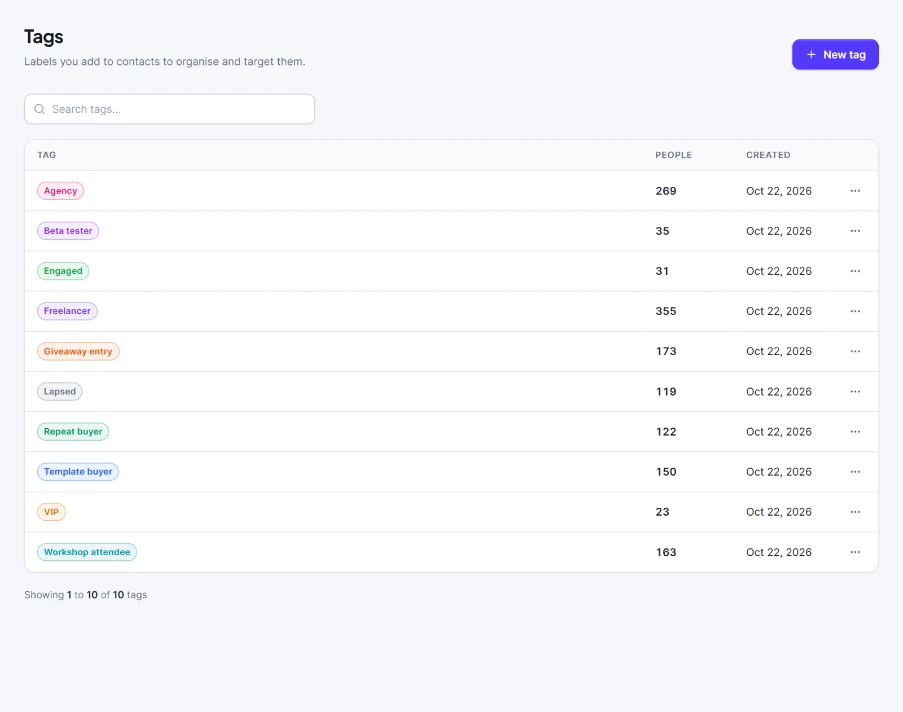Screen dimensions: 903x712
Task: Click the created date in the Template buyer row
Action: click(779, 472)
